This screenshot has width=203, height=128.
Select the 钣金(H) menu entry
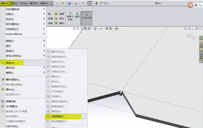pos(23,63)
